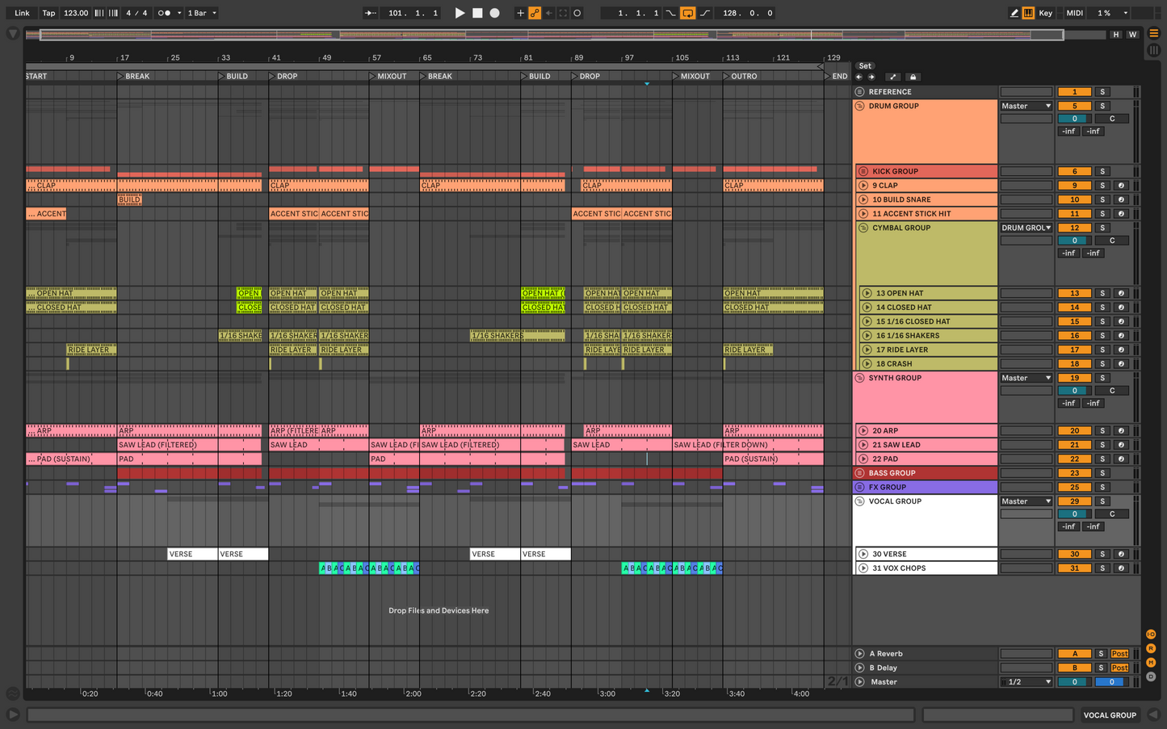Collapse the SYNTH GROUP track fold button
Viewport: 1167px width, 729px height.
click(x=860, y=378)
